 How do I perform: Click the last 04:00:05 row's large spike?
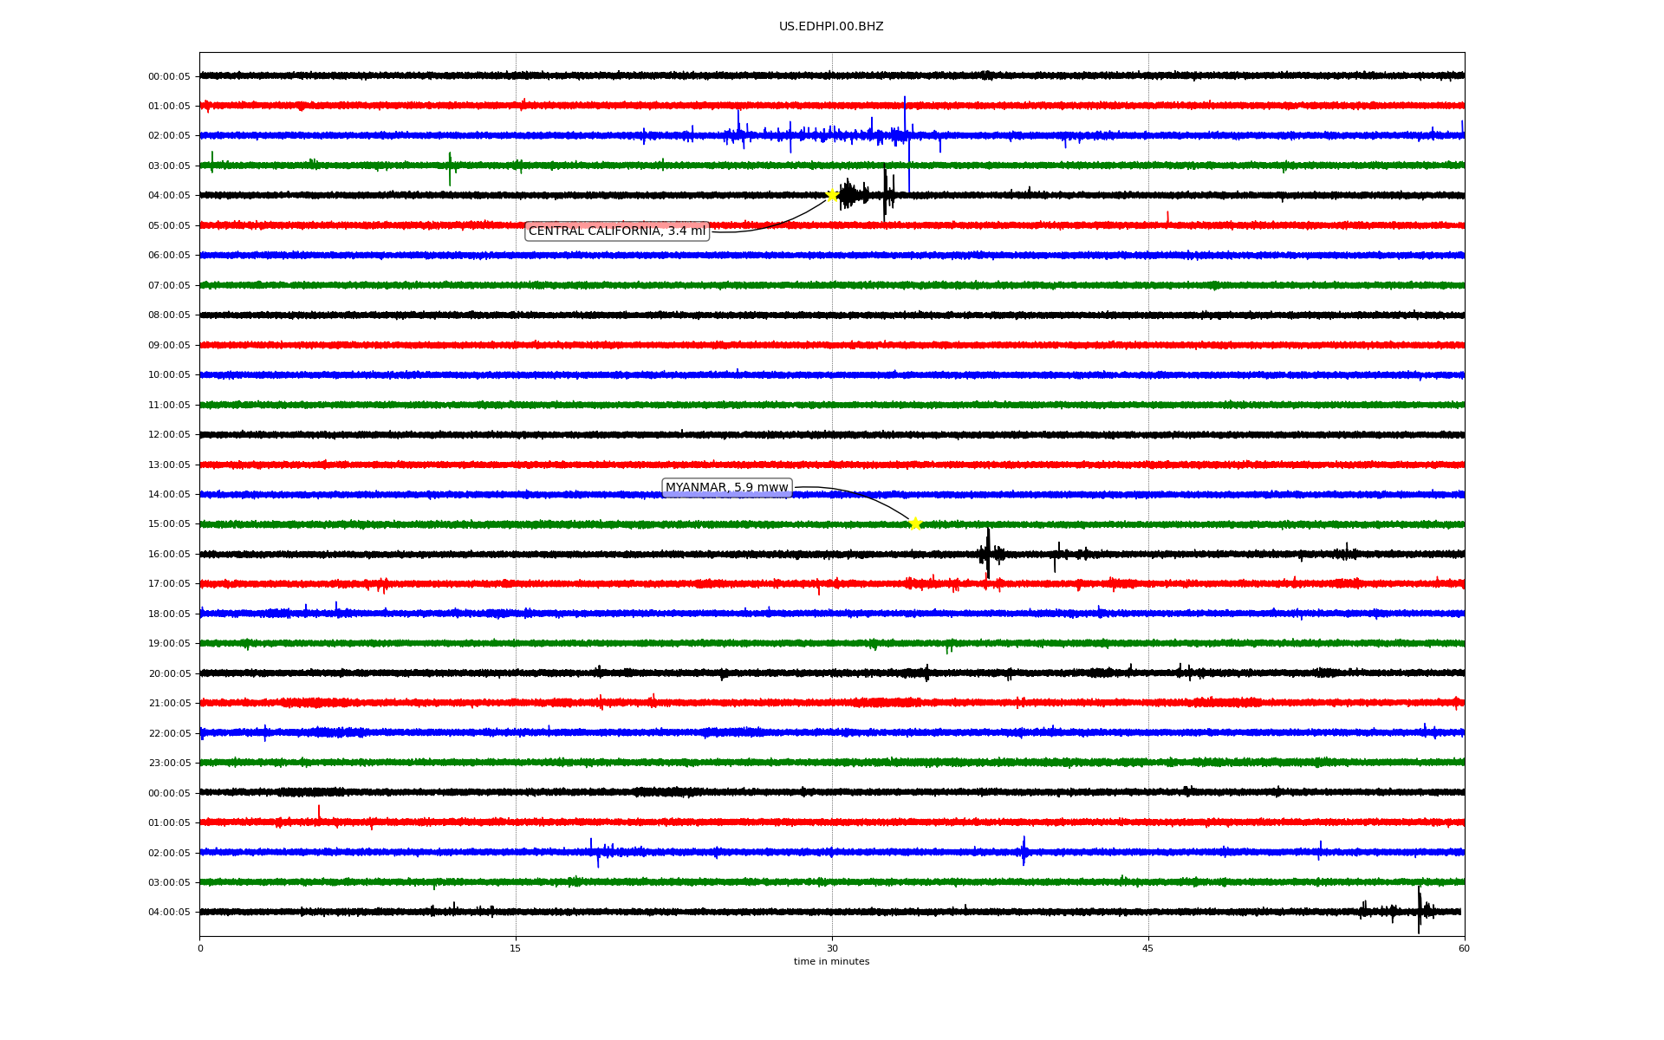(1419, 910)
